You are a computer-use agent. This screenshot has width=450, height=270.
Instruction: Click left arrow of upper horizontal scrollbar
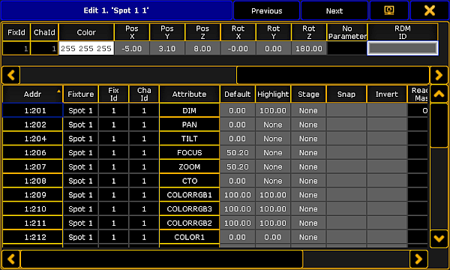(11, 75)
